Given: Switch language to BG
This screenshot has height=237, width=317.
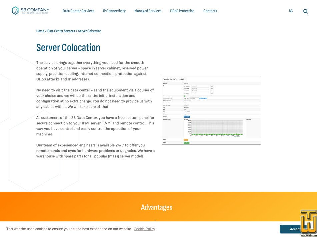Looking at the screenshot, I should (291, 11).
